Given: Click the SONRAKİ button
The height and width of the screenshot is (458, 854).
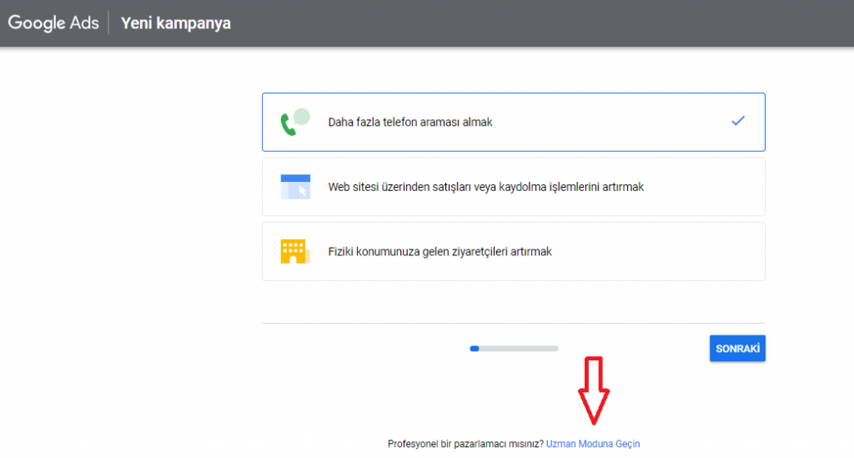Looking at the screenshot, I should point(737,349).
